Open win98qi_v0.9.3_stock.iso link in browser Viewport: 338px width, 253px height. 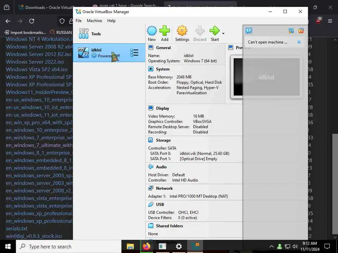click(34, 236)
